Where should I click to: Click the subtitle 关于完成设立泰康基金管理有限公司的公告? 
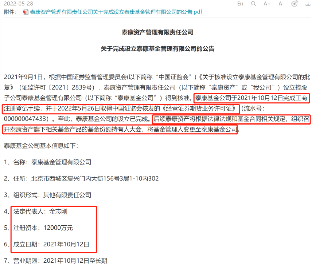pos(157,49)
